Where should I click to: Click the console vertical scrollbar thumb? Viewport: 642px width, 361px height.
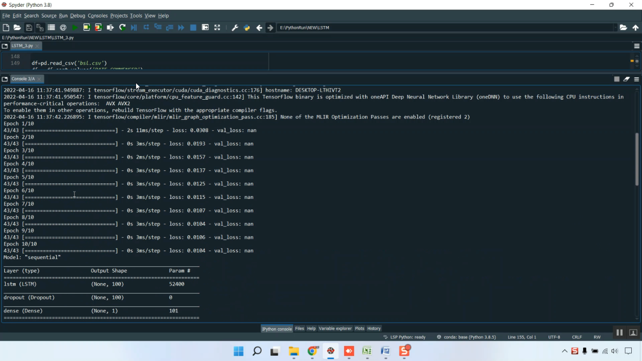(x=637, y=159)
